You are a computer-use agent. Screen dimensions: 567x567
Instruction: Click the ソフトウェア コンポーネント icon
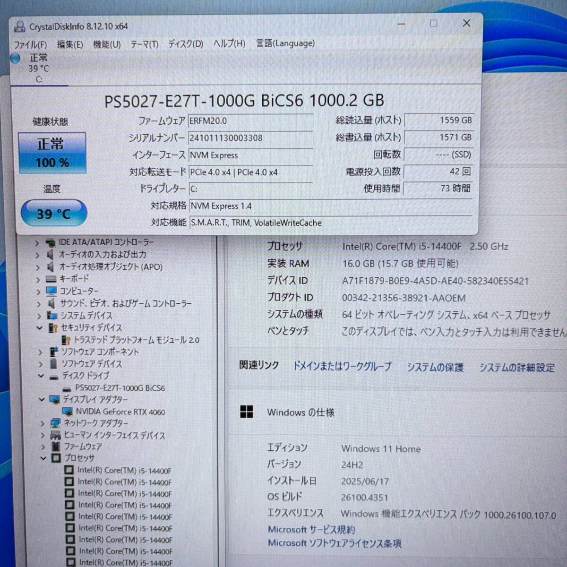54,352
